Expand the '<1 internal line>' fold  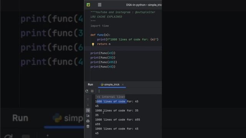pyautogui.click(x=111, y=97)
